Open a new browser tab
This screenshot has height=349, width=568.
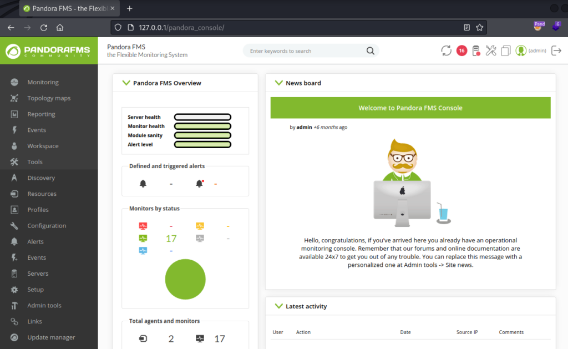(129, 8)
